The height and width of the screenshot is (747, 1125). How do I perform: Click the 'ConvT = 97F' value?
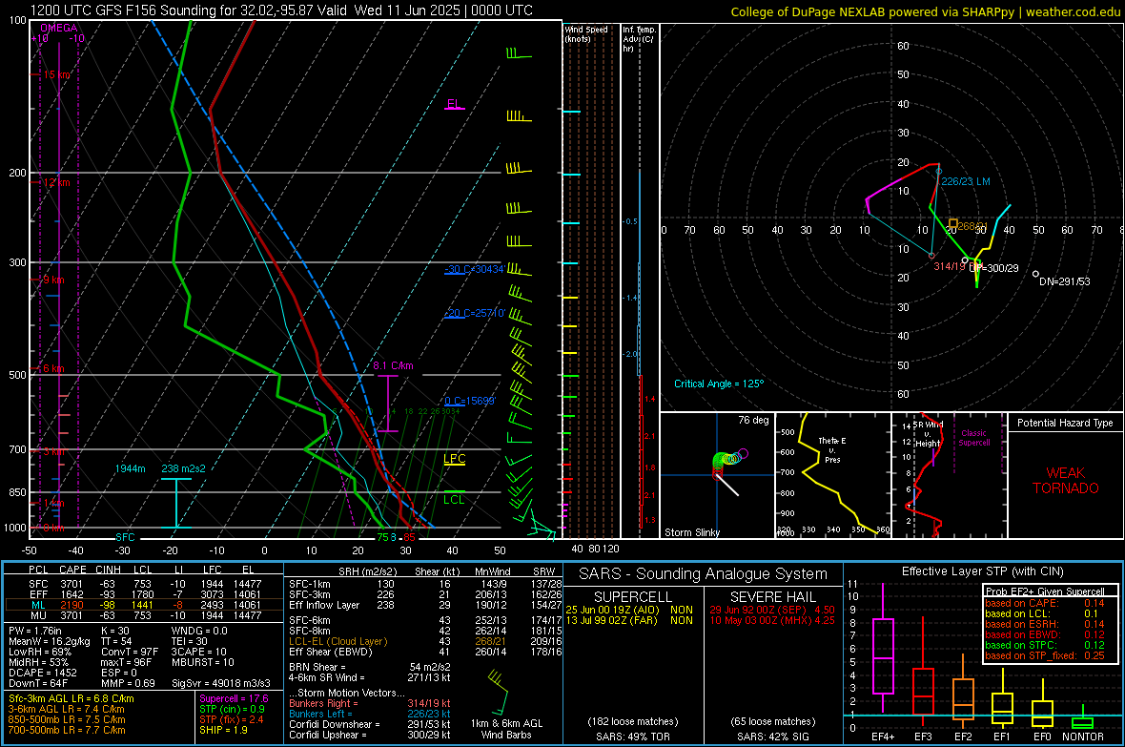pos(130,652)
